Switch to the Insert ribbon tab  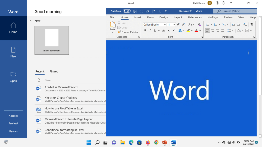tap(137, 17)
